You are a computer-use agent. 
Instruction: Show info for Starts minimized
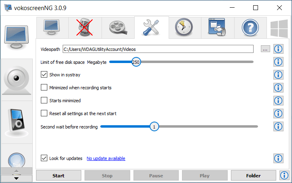coord(278,101)
